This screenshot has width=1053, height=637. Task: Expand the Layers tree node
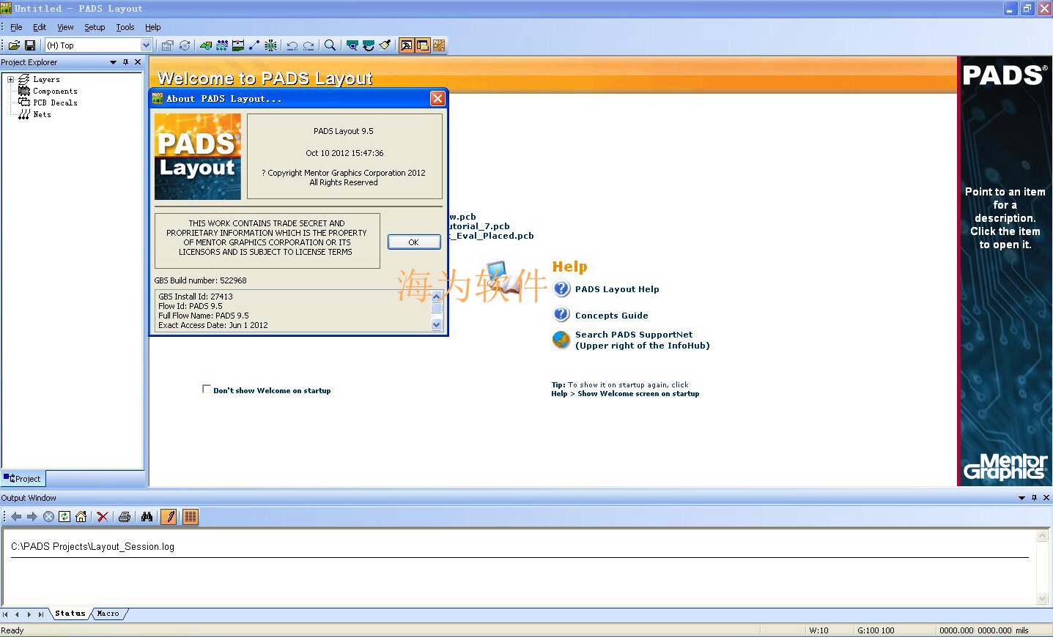pos(10,79)
